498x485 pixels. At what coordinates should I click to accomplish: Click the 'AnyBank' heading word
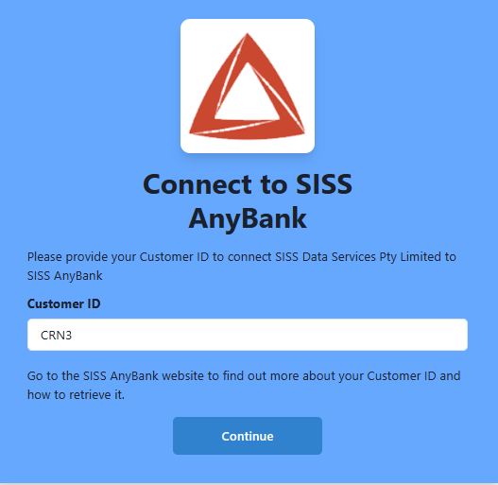pyautogui.click(x=248, y=218)
